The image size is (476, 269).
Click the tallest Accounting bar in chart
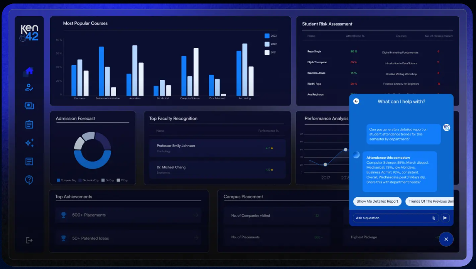point(245,70)
